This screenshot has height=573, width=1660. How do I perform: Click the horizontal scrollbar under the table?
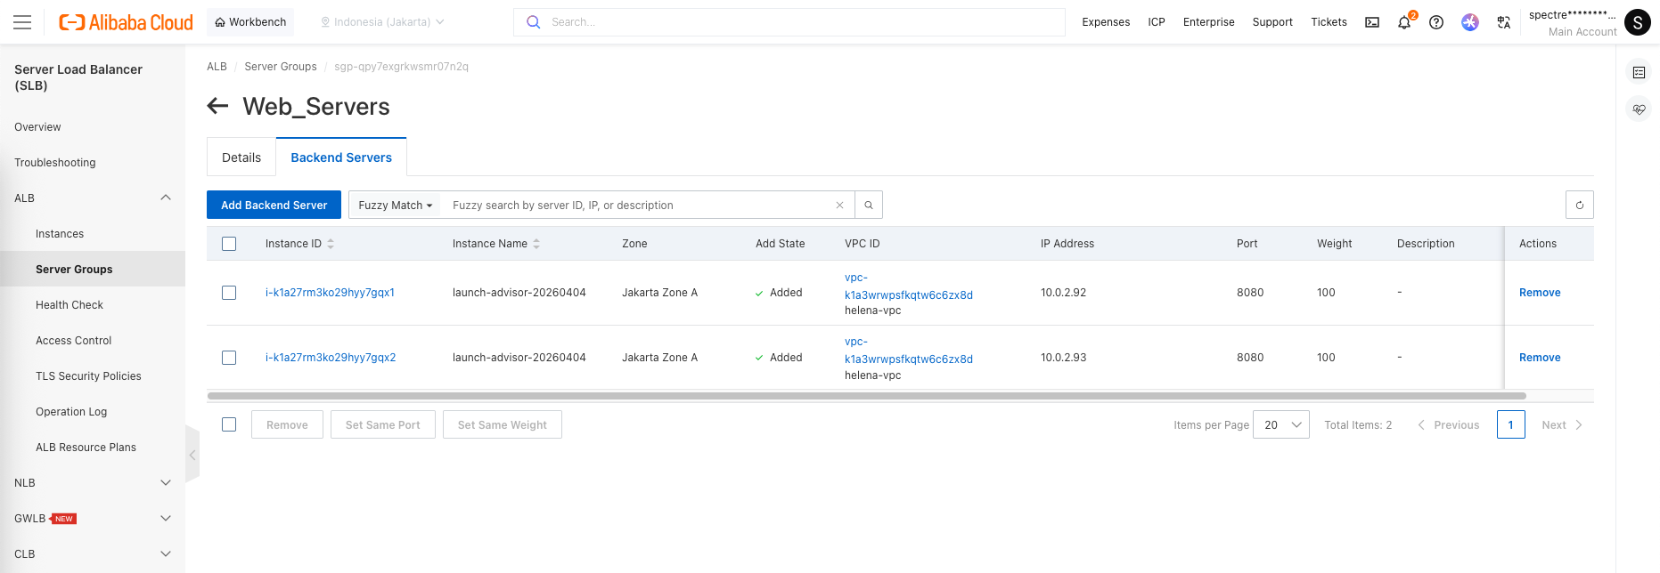866,396
